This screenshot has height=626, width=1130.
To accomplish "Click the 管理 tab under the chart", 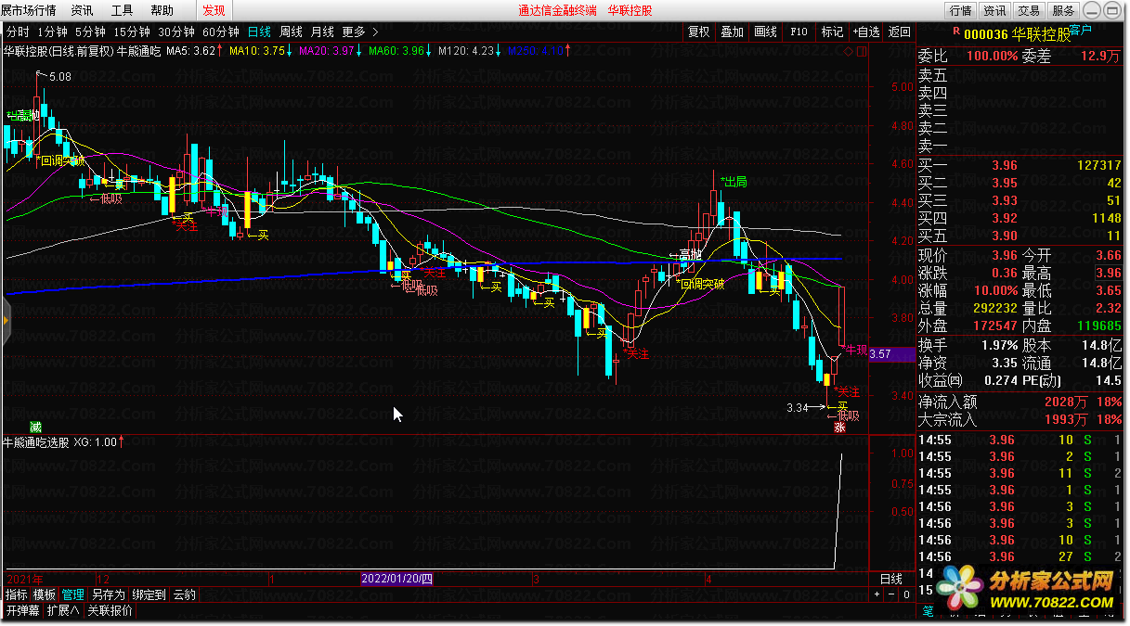I will [72, 594].
